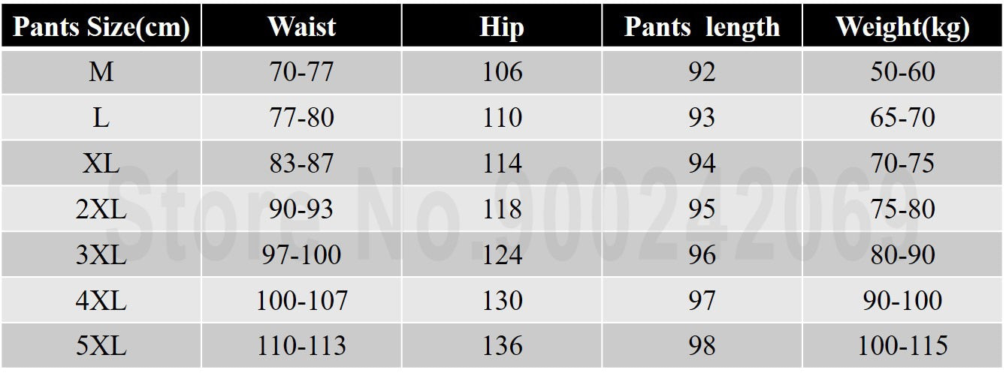The height and width of the screenshot is (379, 1006).
Task: Select the hip value 136
Action: pyautogui.click(x=502, y=346)
